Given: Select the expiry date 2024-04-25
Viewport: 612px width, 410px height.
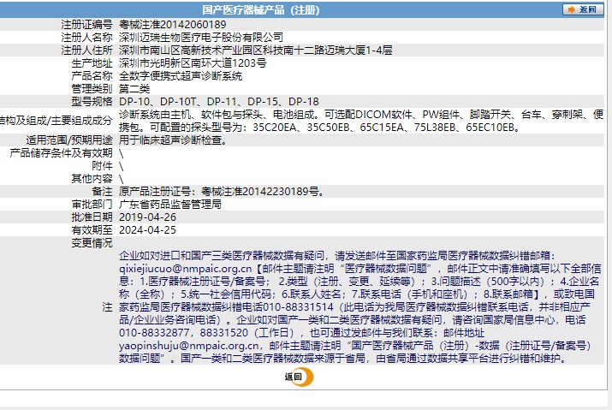Looking at the screenshot, I should 147,230.
